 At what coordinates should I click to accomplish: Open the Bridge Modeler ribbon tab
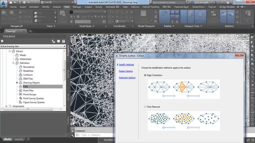[x=227, y=7]
